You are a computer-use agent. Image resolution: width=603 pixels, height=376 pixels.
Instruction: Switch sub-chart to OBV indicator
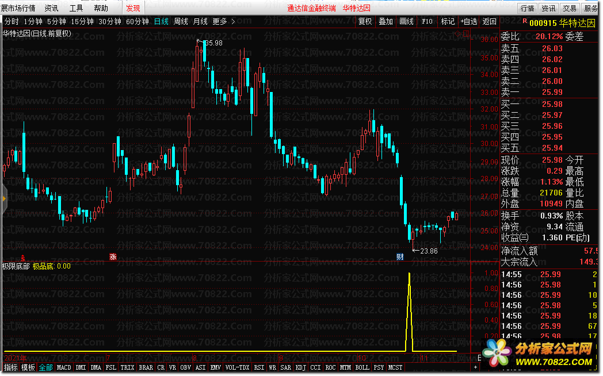click(x=186, y=367)
